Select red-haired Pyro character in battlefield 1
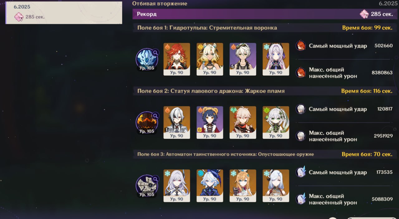The width and height of the screenshot is (399, 219). 177,59
